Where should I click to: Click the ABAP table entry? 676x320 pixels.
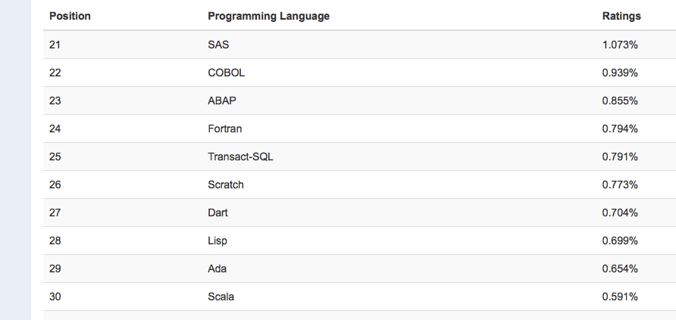(x=221, y=101)
